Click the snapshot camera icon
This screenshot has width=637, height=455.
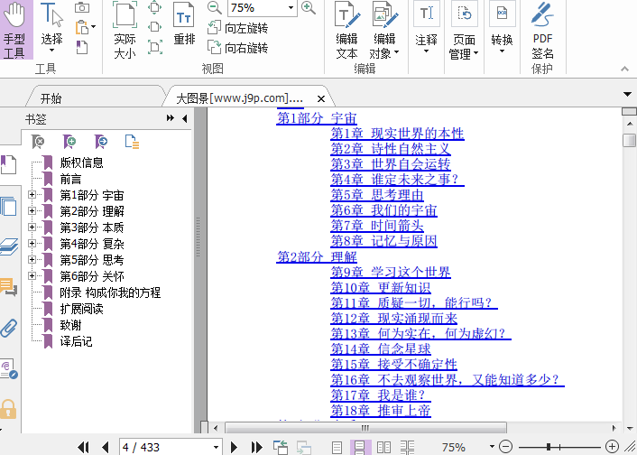tap(82, 7)
